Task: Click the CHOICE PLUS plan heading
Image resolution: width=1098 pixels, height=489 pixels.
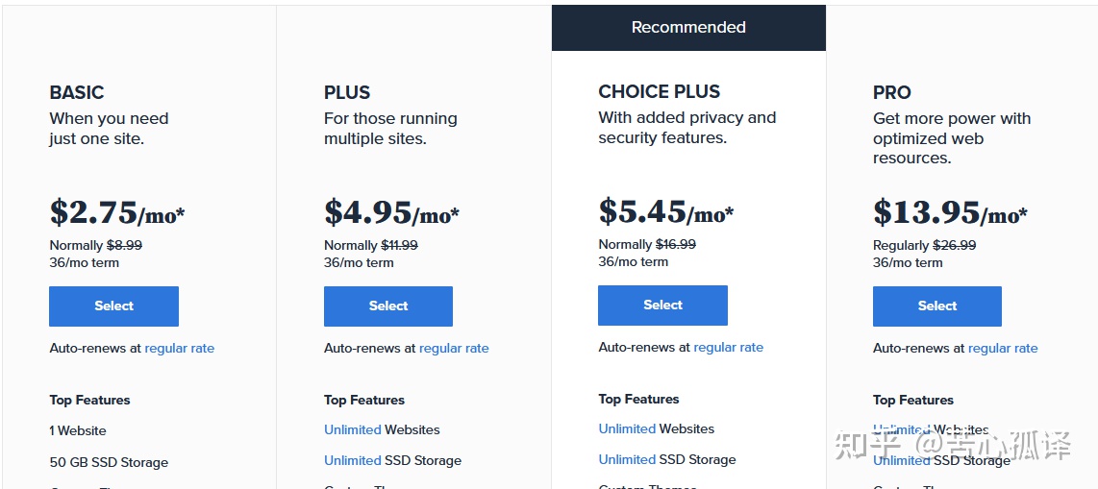Action: [659, 92]
